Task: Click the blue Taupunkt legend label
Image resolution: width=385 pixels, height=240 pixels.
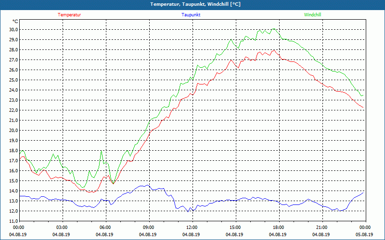Action: point(191,15)
